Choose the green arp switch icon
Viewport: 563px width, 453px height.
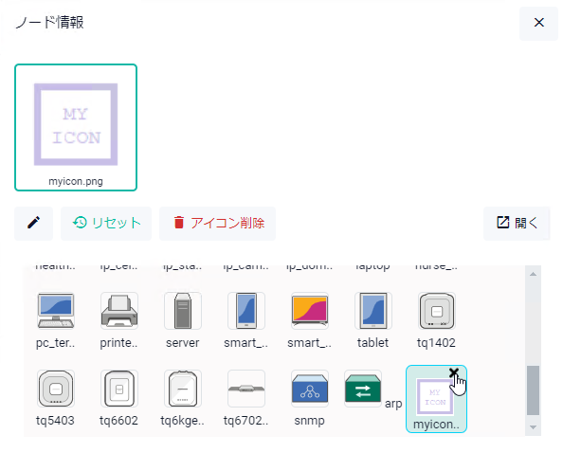(363, 389)
